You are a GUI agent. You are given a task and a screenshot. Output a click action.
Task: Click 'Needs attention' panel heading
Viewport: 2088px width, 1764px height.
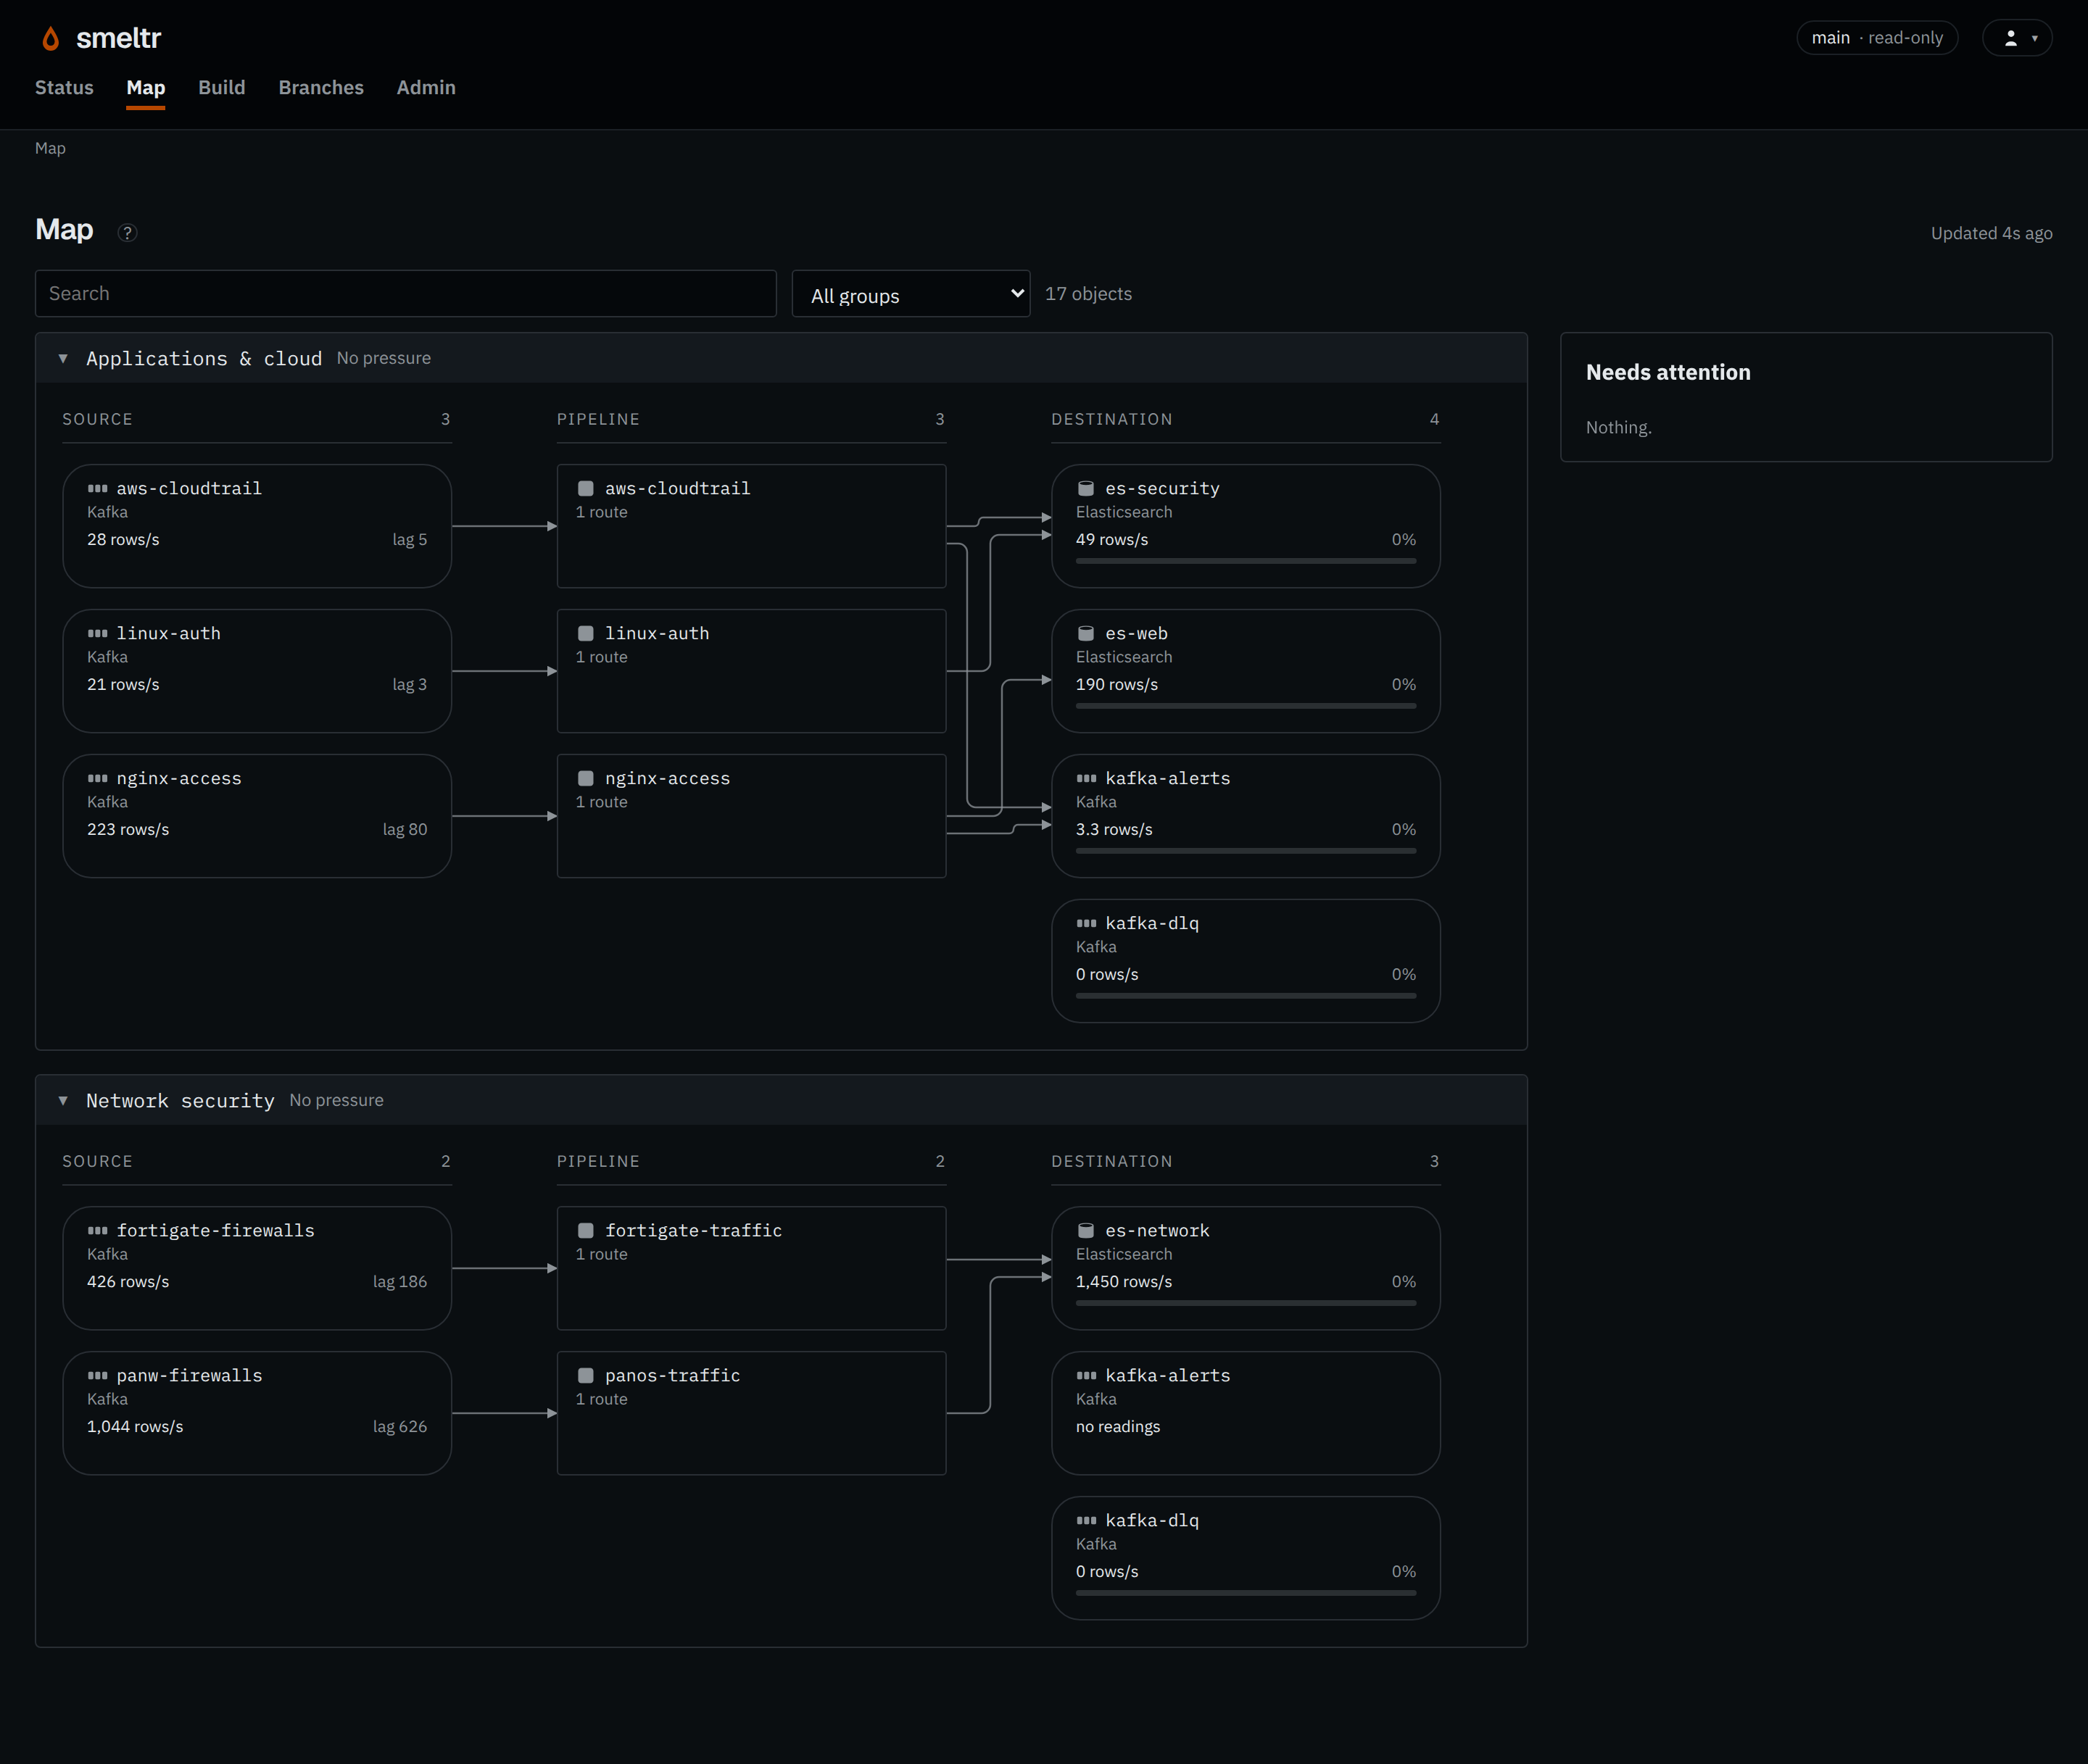pyautogui.click(x=1667, y=372)
